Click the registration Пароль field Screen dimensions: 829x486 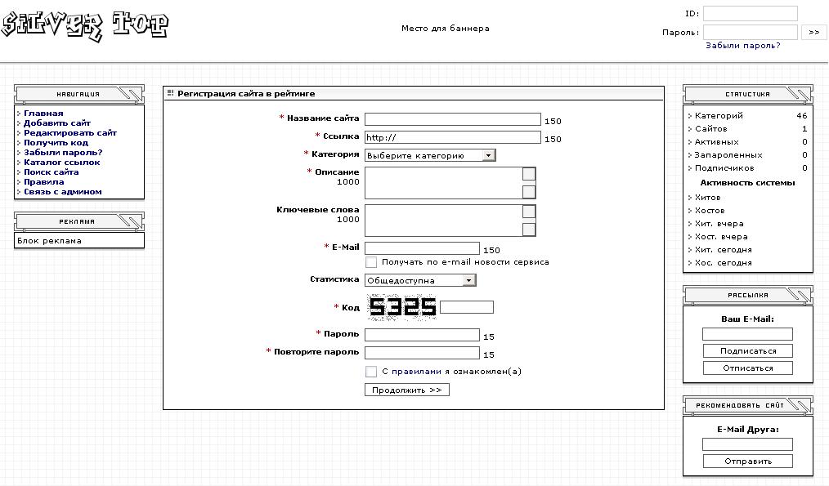point(422,335)
